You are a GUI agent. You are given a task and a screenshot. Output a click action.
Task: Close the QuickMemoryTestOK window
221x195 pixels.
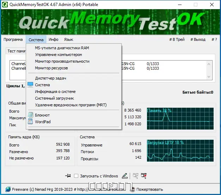click(212, 5)
